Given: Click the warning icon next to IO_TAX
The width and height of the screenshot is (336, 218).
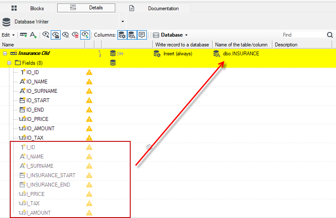Looking at the screenshot, I should point(89,138).
